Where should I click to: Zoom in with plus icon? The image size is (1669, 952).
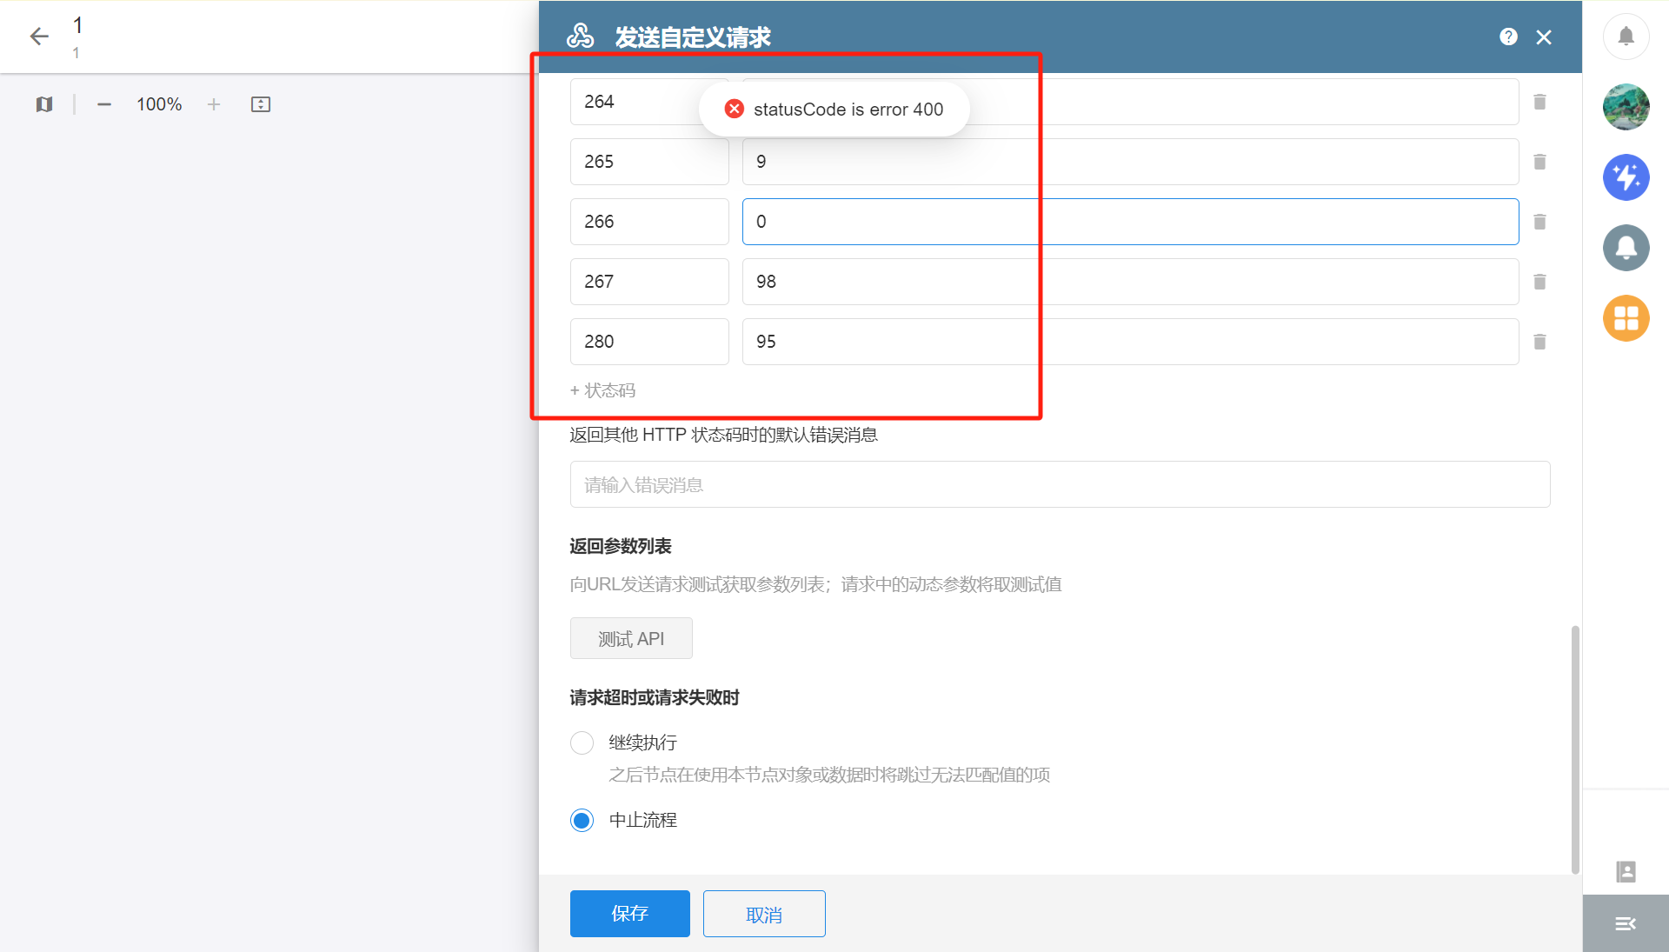[x=214, y=104]
